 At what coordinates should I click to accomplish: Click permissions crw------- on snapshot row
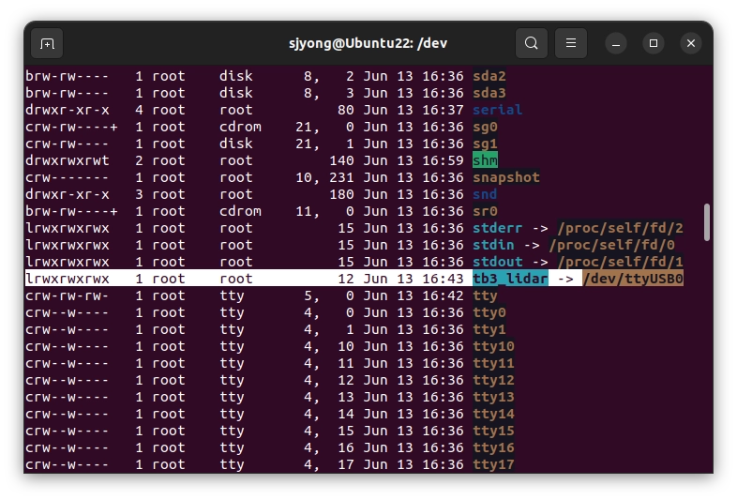68,178
